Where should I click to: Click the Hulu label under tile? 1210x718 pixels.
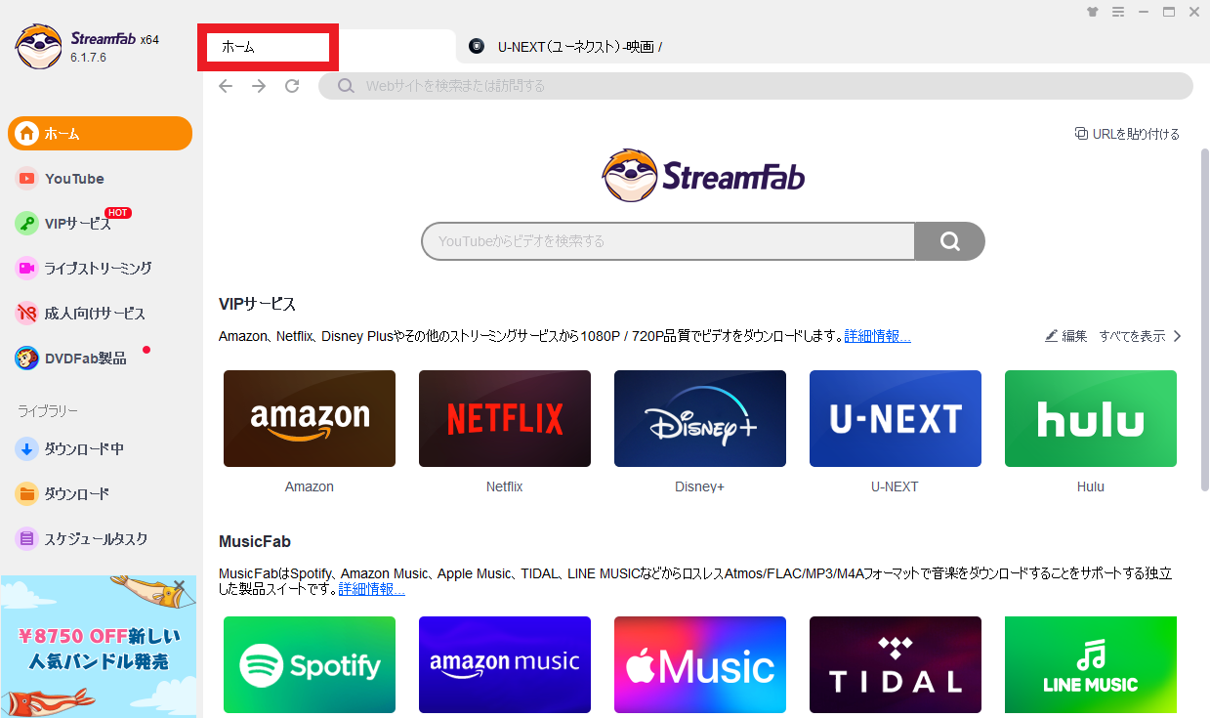1091,486
